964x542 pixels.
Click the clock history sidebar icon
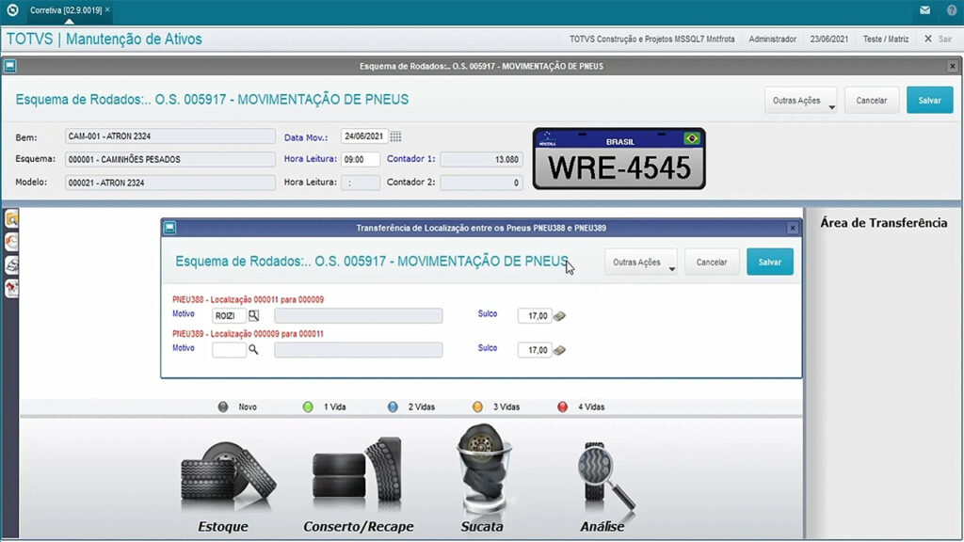pos(11,242)
